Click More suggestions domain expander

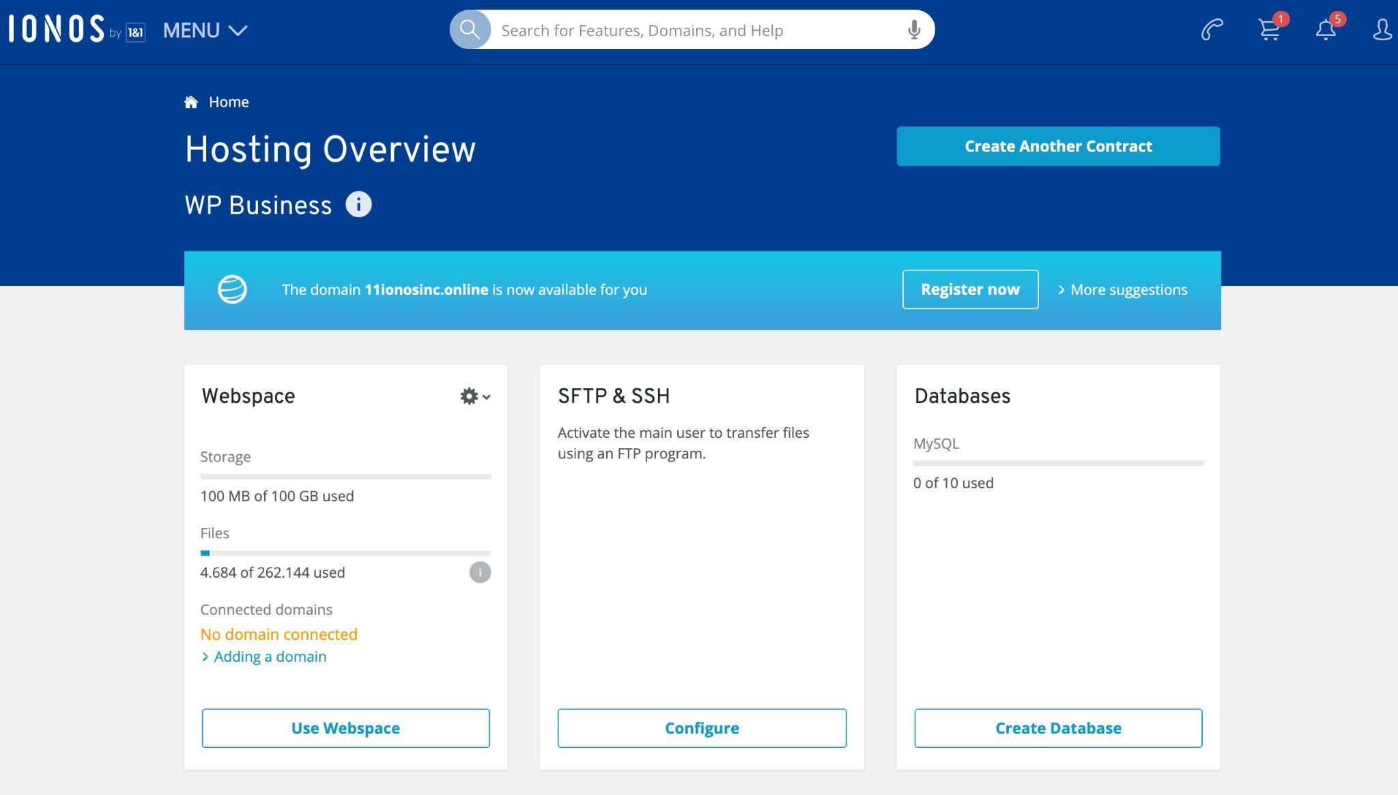1122,289
